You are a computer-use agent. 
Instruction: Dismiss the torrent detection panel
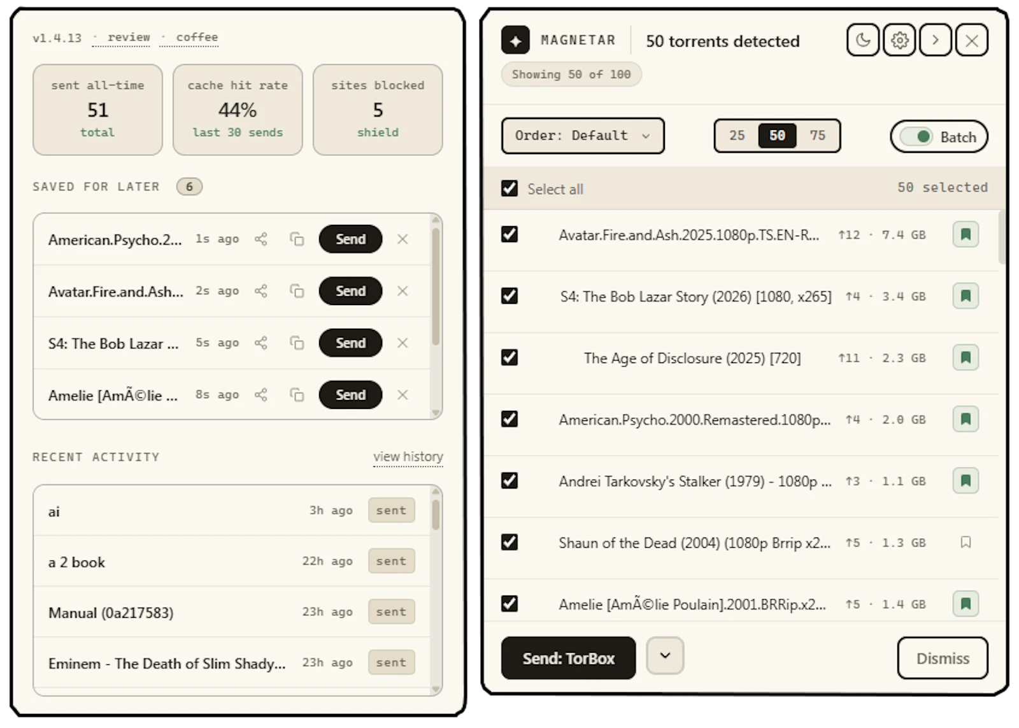[943, 658]
